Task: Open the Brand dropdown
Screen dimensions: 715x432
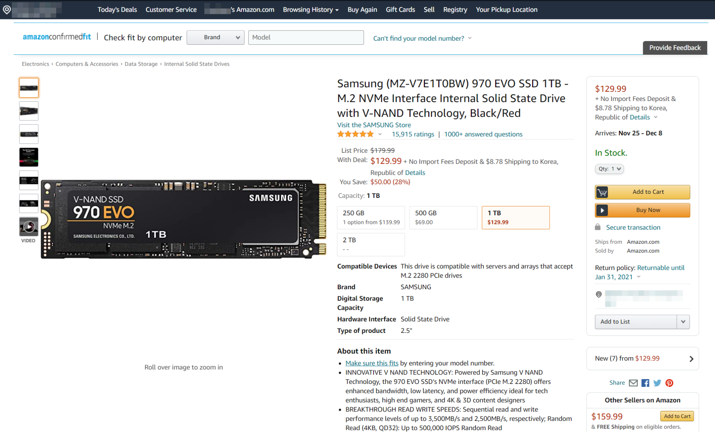Action: point(215,37)
